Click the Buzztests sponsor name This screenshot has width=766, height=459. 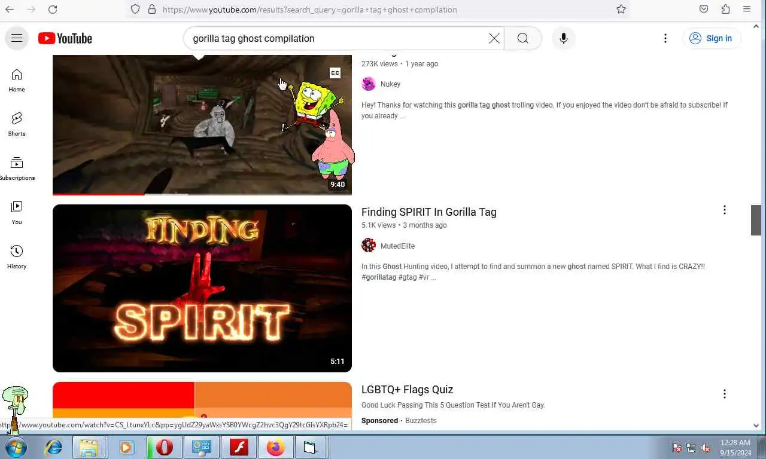point(421,421)
